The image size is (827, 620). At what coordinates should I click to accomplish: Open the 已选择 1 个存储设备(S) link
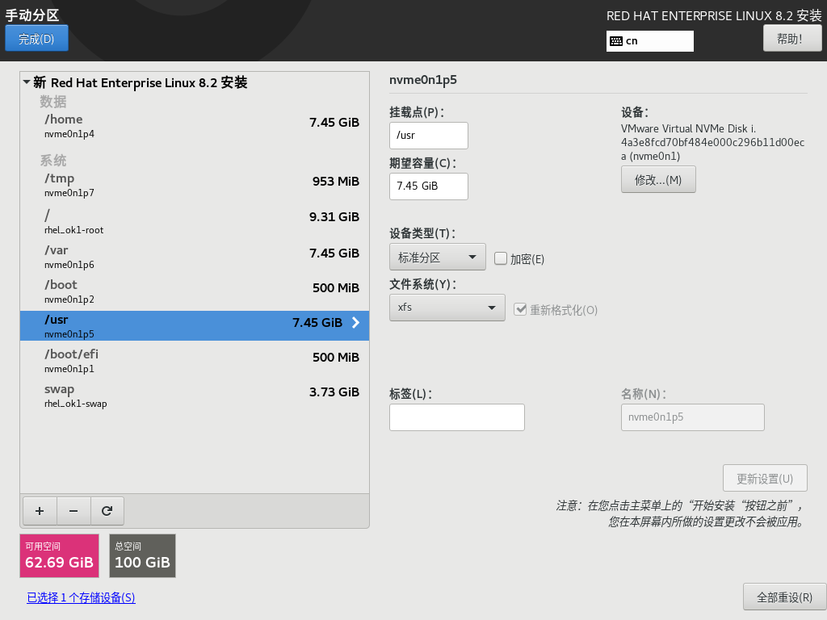click(x=82, y=597)
